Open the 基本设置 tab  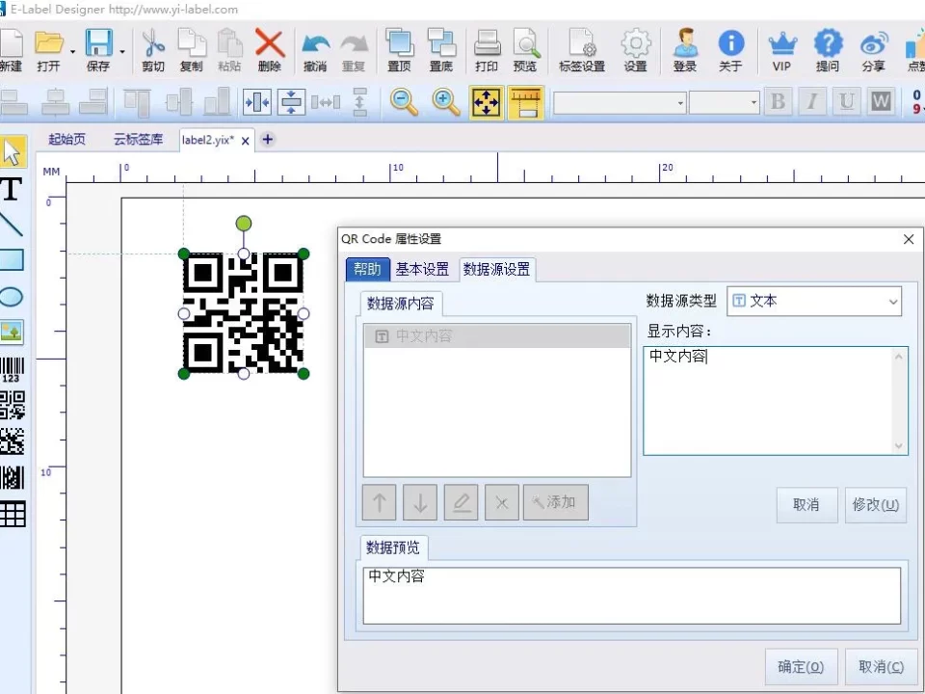[422, 269]
